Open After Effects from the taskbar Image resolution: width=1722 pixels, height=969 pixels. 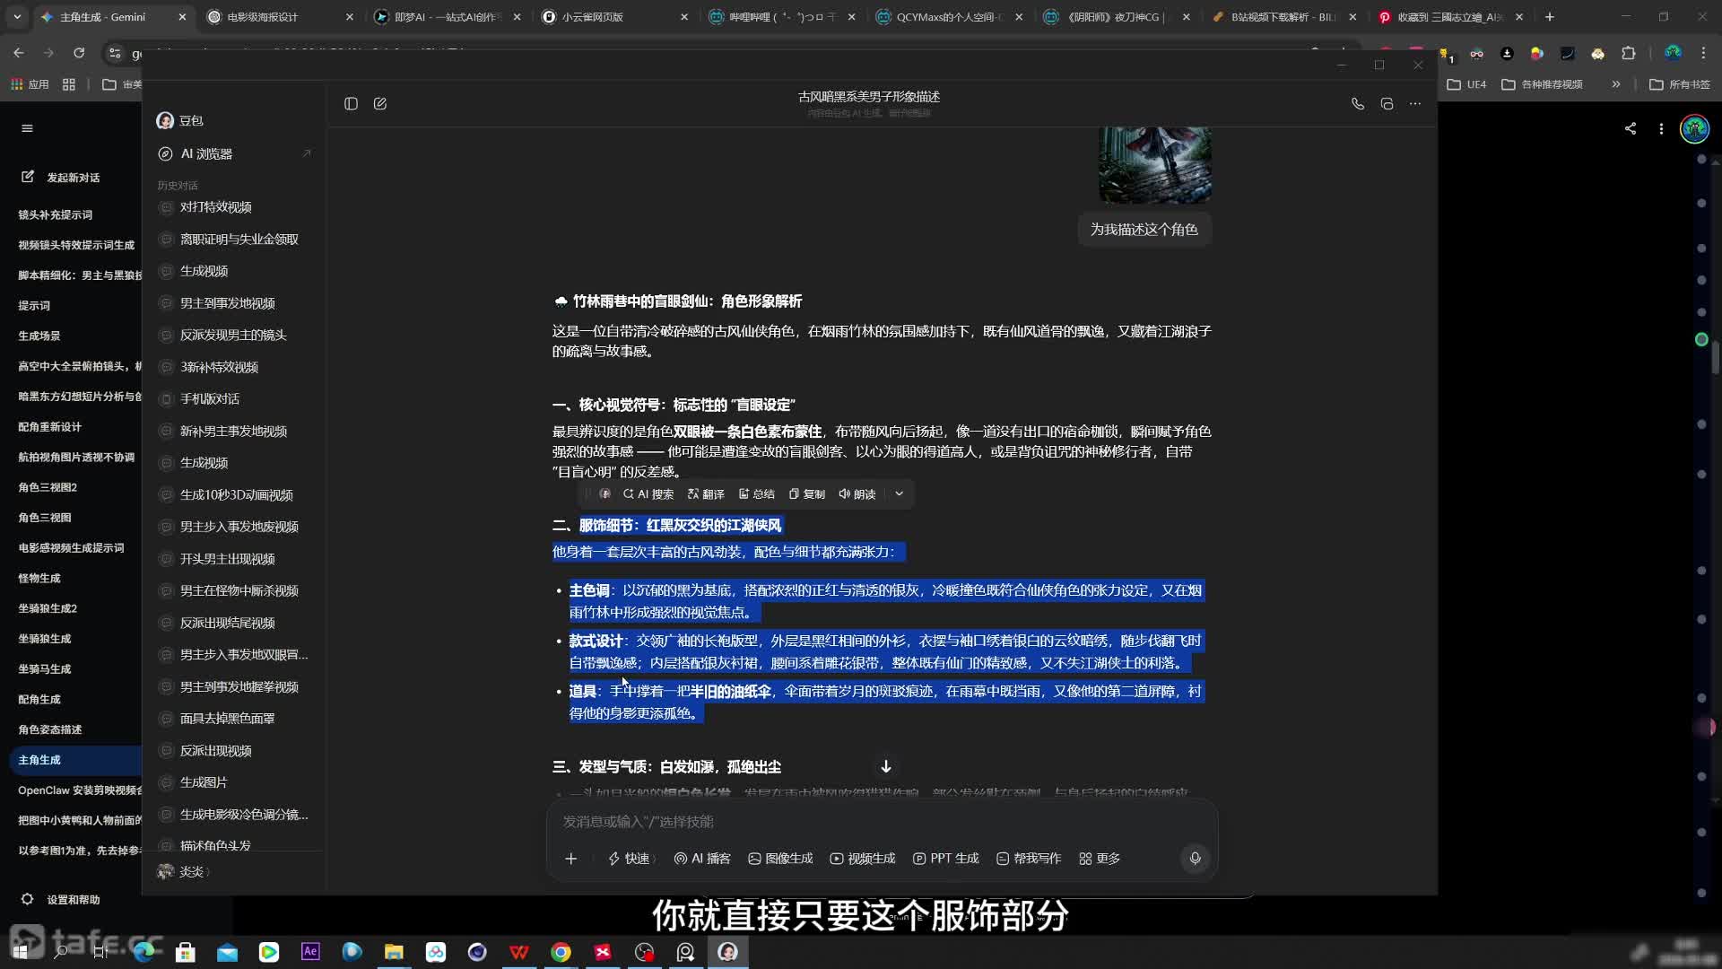[310, 952]
